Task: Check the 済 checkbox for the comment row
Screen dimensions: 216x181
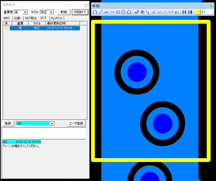Action: (6, 28)
